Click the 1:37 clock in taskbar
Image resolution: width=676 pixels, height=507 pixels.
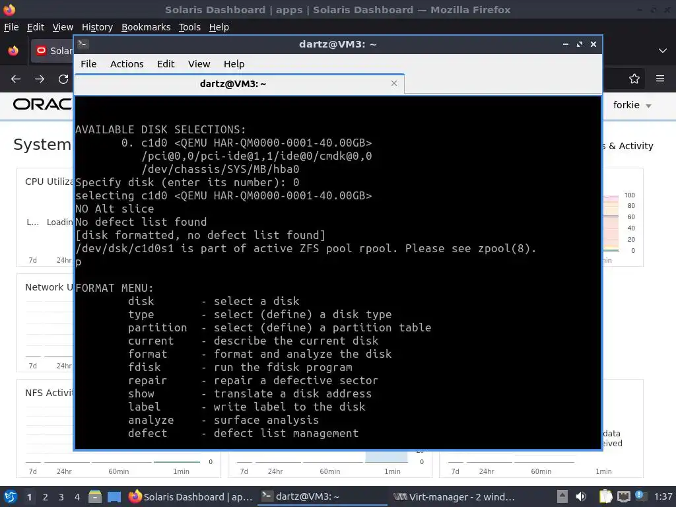(x=663, y=496)
